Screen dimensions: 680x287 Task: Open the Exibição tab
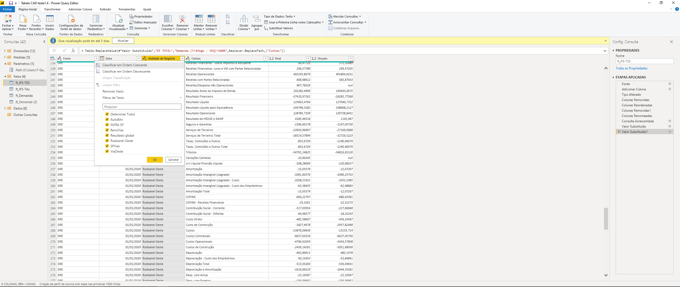pyautogui.click(x=105, y=9)
